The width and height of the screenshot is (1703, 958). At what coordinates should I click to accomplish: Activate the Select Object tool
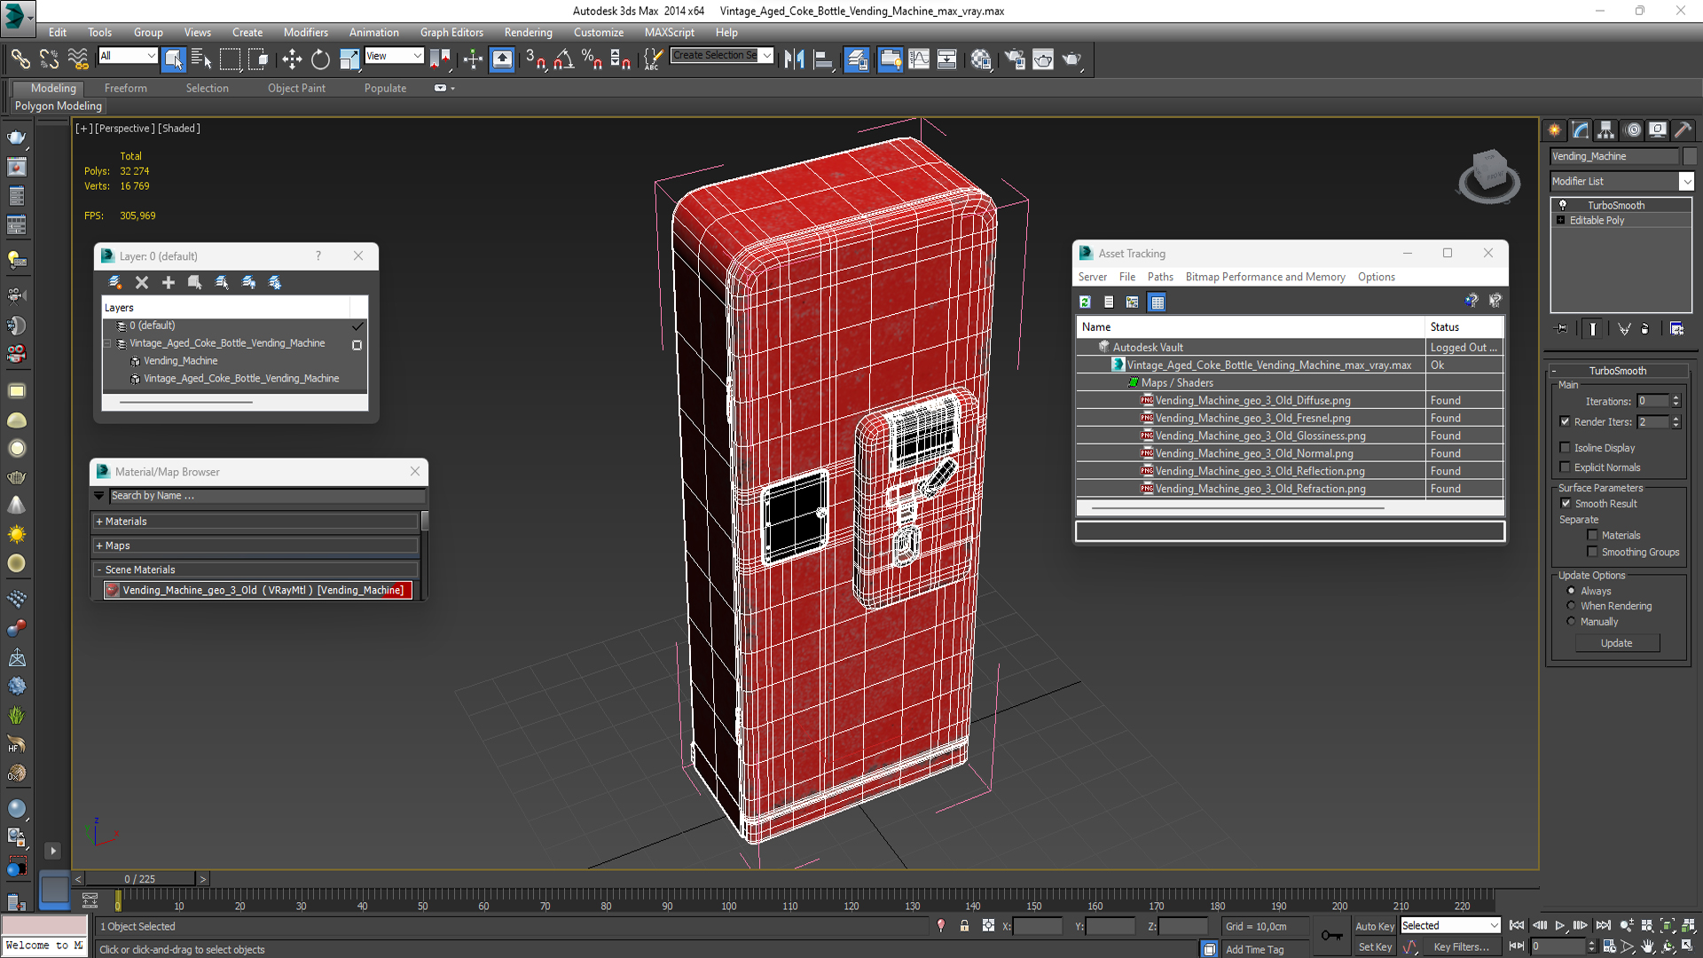174,59
